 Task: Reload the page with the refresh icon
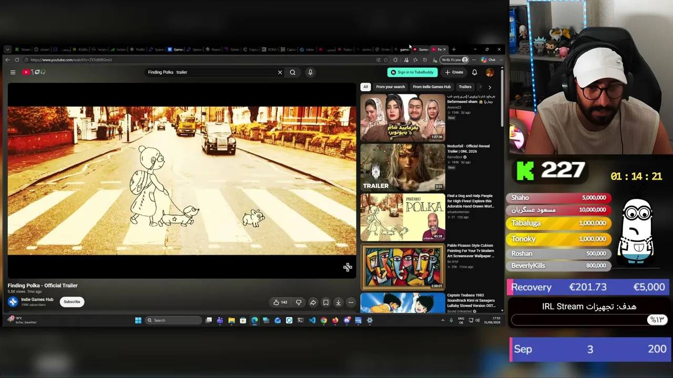(x=17, y=60)
